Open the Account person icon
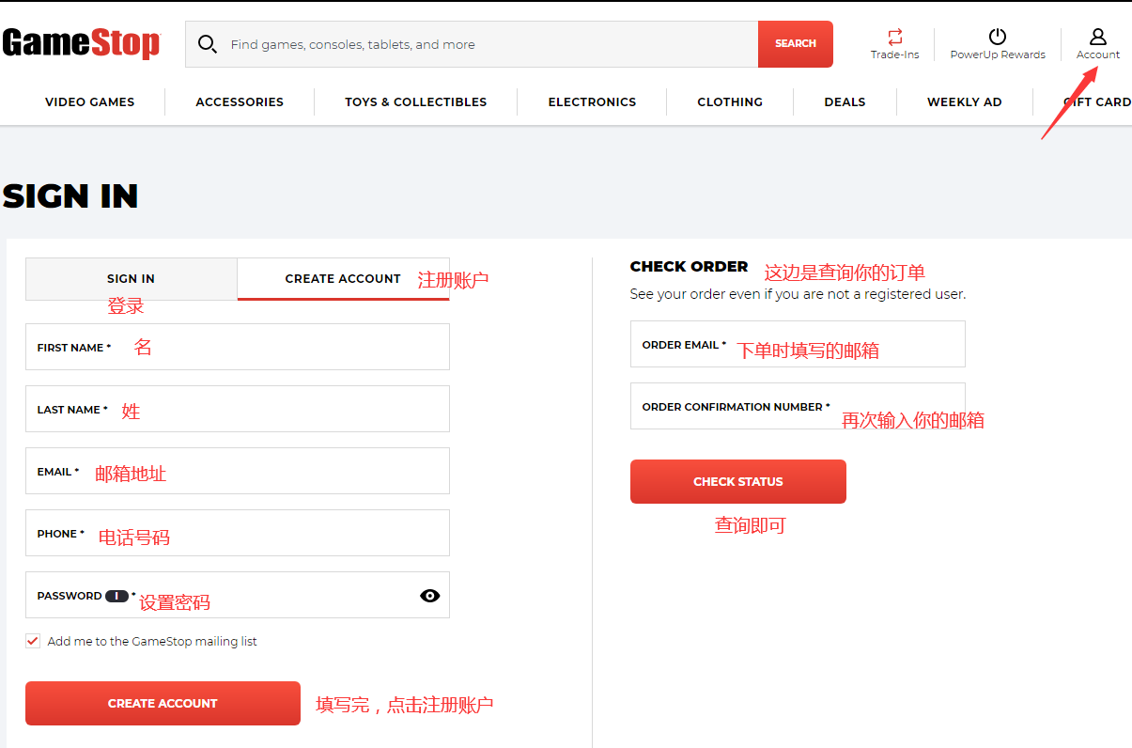Image resolution: width=1132 pixels, height=748 pixels. 1097,37
